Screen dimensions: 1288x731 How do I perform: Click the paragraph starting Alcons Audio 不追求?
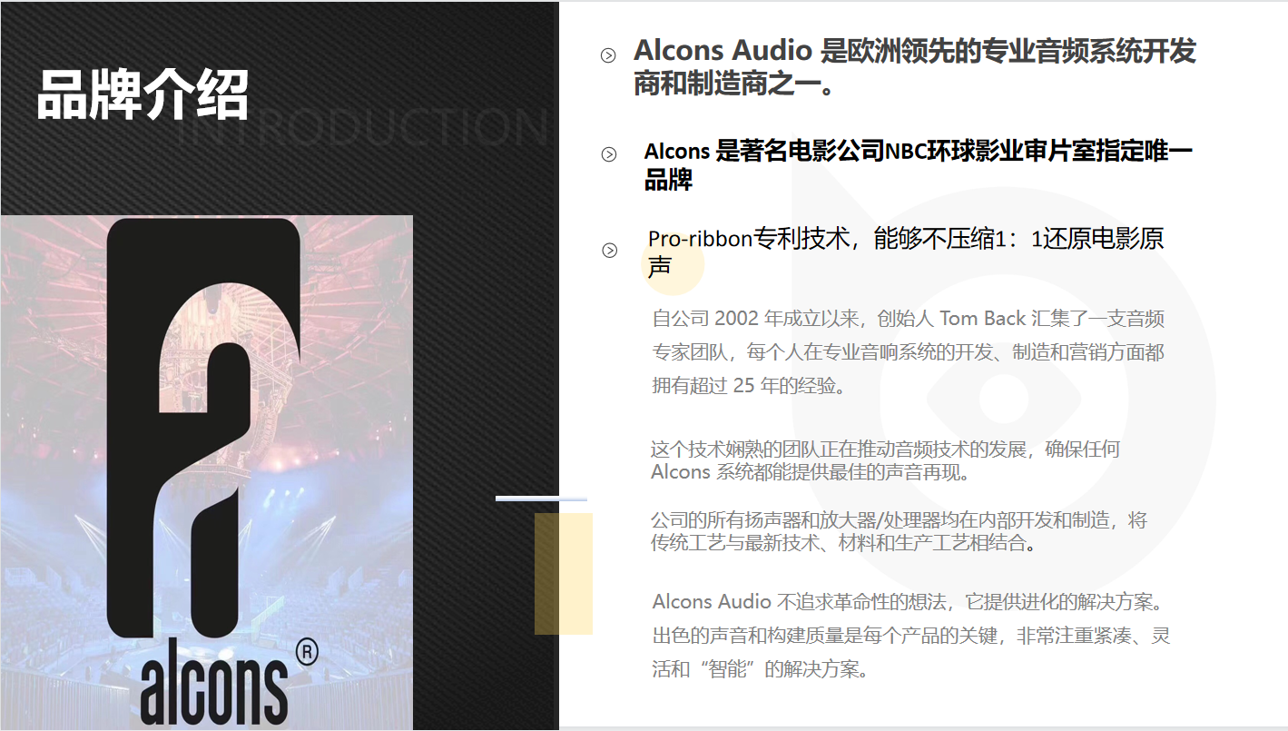(911, 636)
